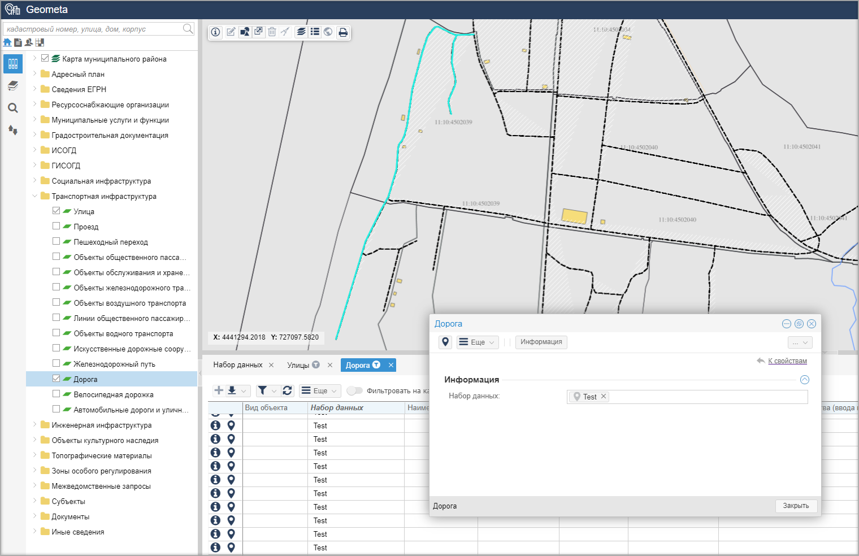The height and width of the screenshot is (556, 859).
Task: Click the cadastral number search field
Action: pyautogui.click(x=93, y=29)
